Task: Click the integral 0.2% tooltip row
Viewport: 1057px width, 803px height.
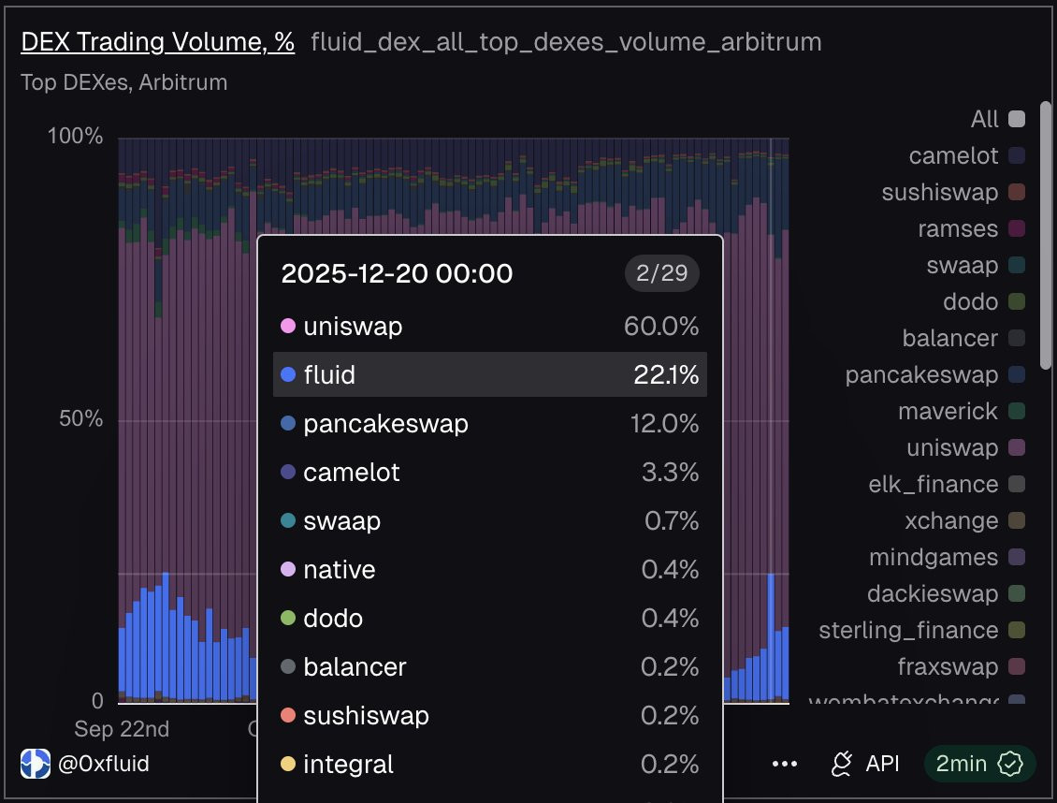Action: point(490,764)
